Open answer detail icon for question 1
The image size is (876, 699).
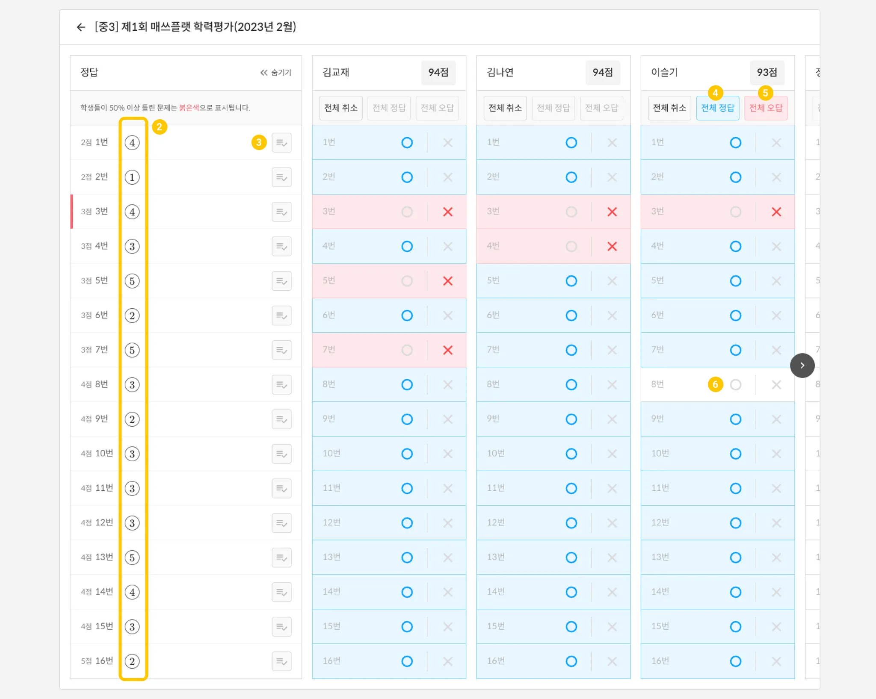click(x=281, y=143)
